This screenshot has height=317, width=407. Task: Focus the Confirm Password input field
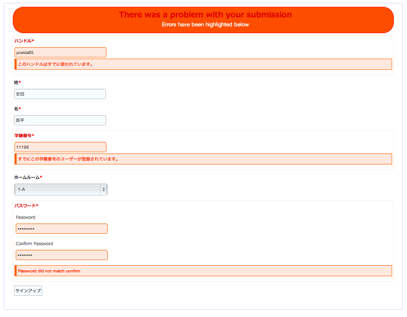(x=62, y=255)
